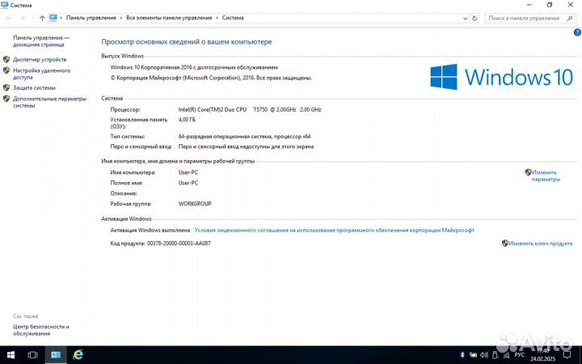Click the search magnifier icon
The height and width of the screenshot is (364, 582).
click(570, 18)
